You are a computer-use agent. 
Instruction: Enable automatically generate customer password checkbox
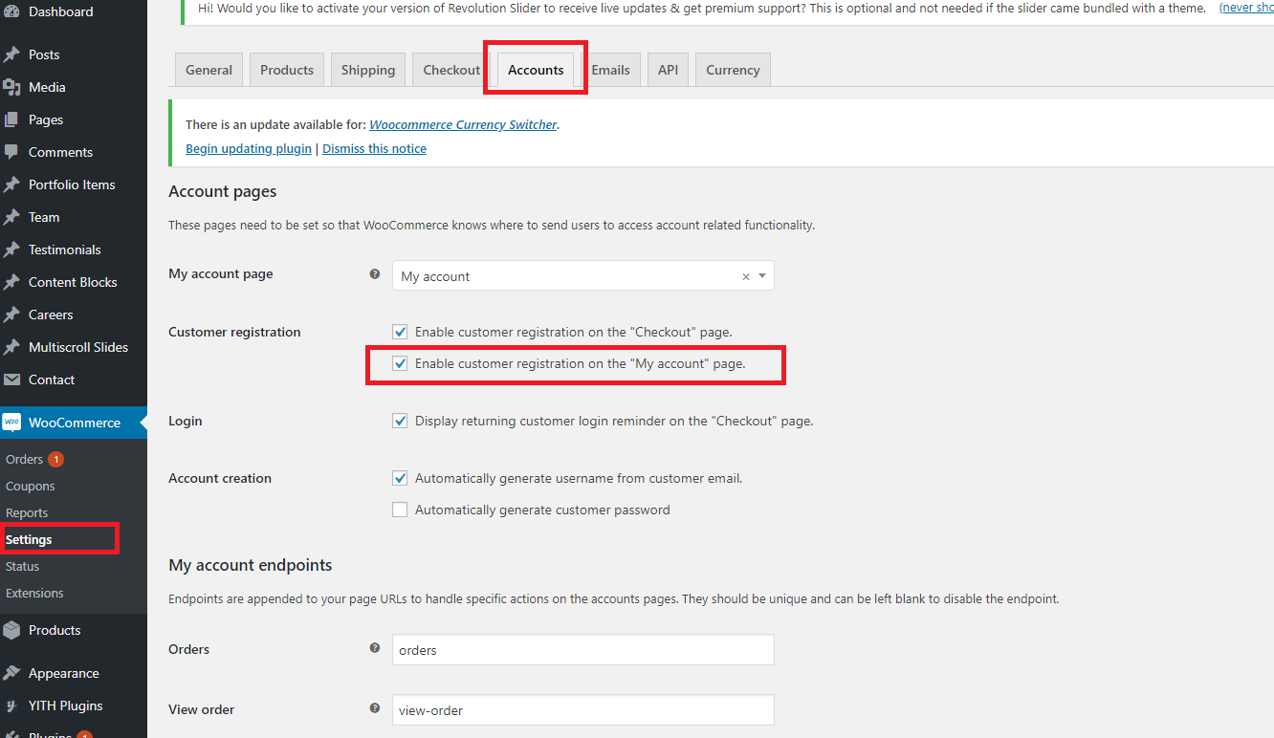tap(400, 510)
